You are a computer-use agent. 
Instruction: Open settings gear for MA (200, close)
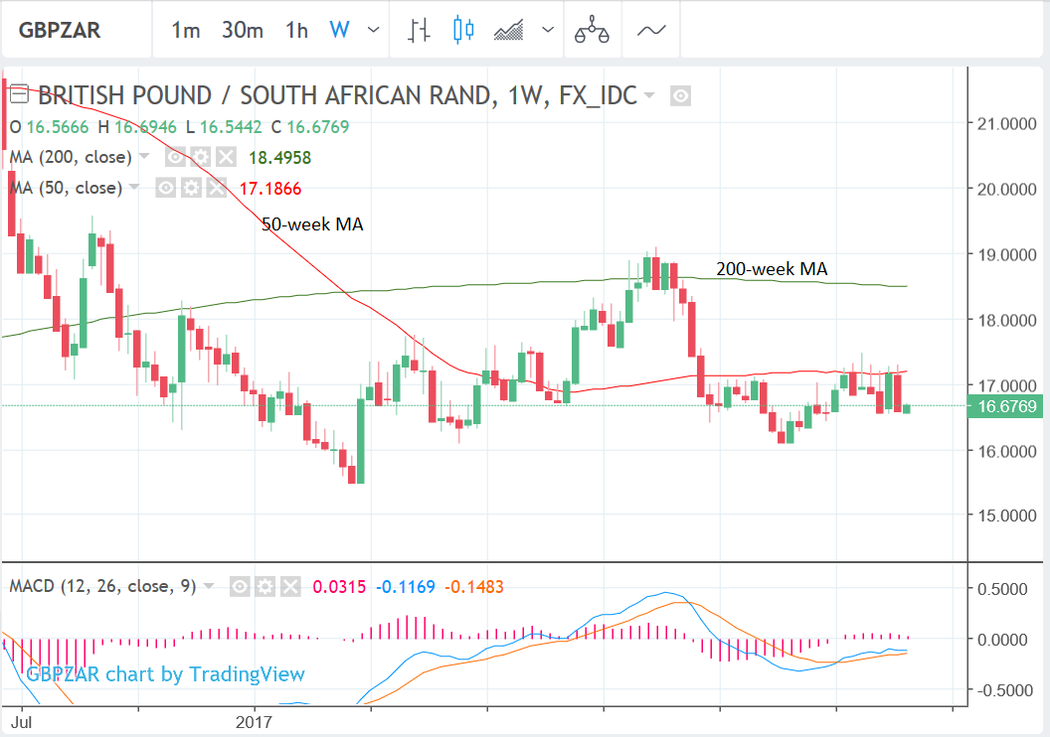pyautogui.click(x=200, y=157)
